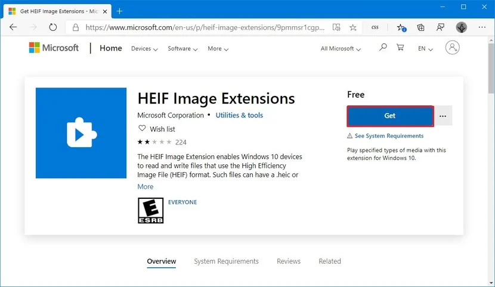The image size is (495, 287).
Task: Go back using the browser back arrow
Action: 13,27
